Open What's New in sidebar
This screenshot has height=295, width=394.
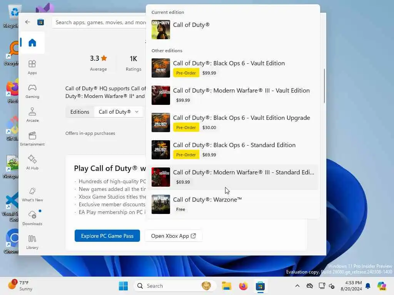[32, 195]
